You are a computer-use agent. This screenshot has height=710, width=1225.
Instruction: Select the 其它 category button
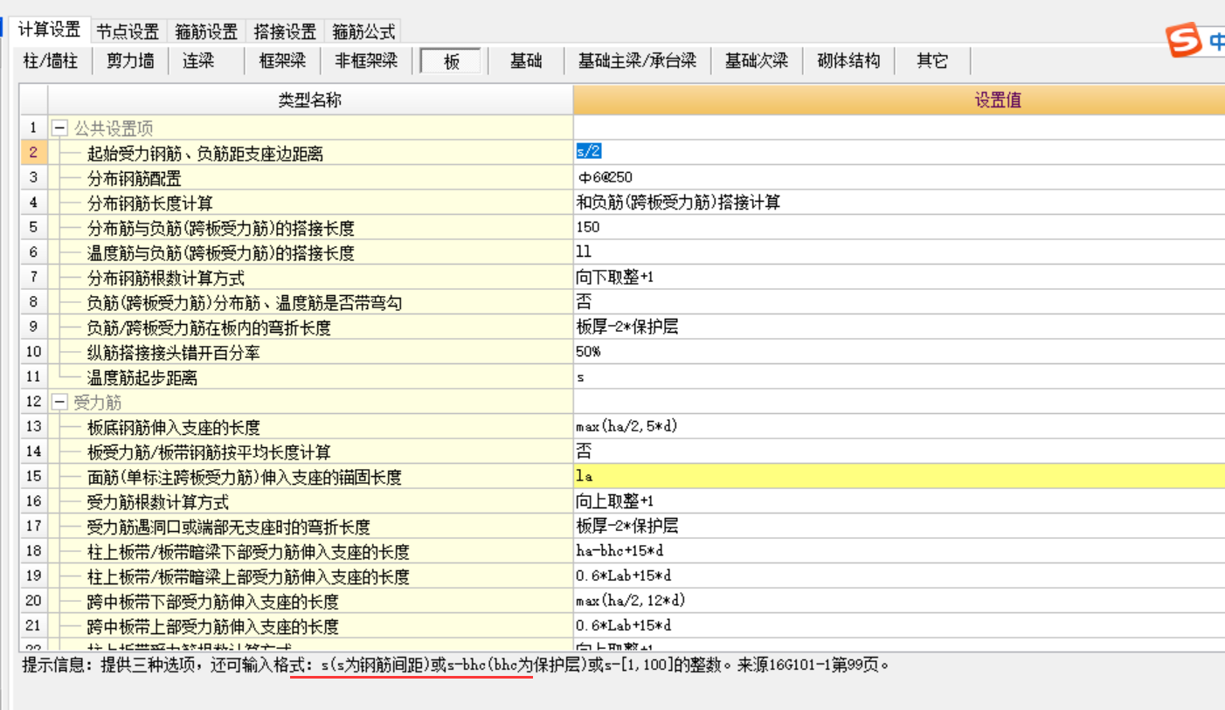coord(932,61)
